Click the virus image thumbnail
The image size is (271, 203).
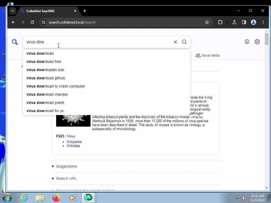point(73,121)
